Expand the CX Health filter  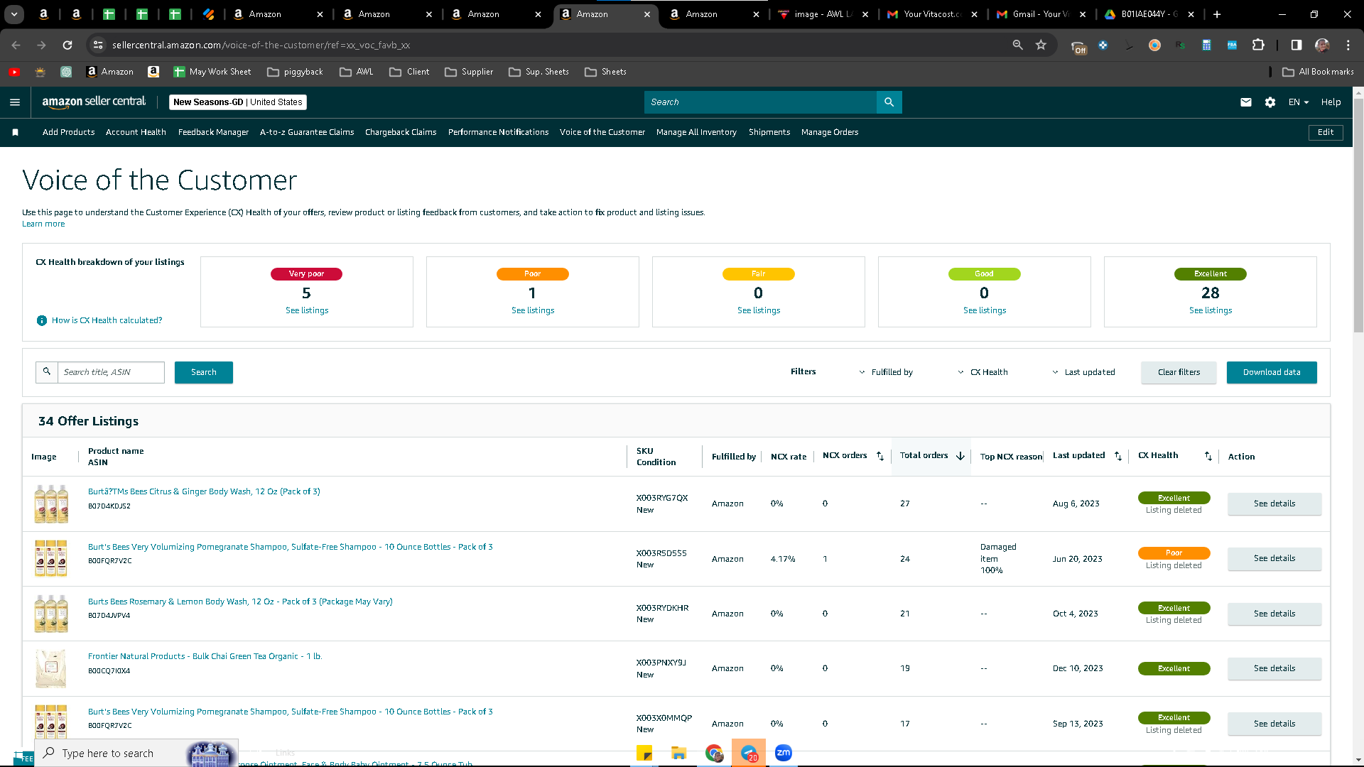click(983, 372)
